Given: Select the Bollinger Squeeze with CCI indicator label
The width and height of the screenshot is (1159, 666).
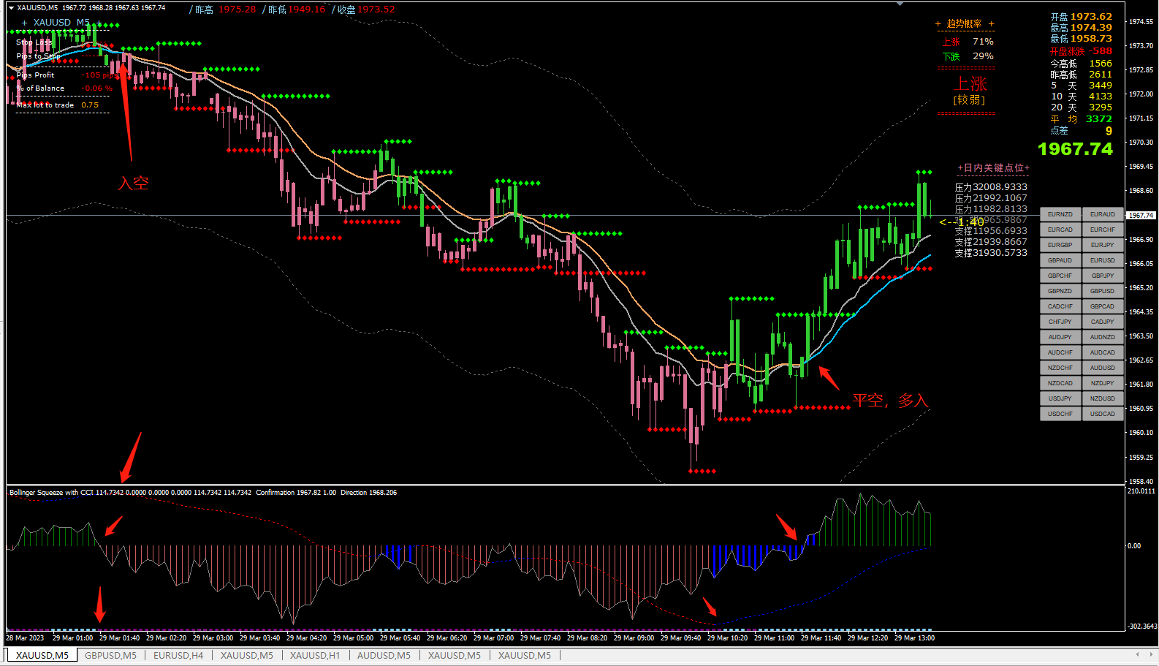Looking at the screenshot, I should (x=51, y=493).
